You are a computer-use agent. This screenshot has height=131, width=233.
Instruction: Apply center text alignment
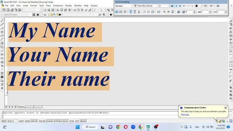(121, 12)
